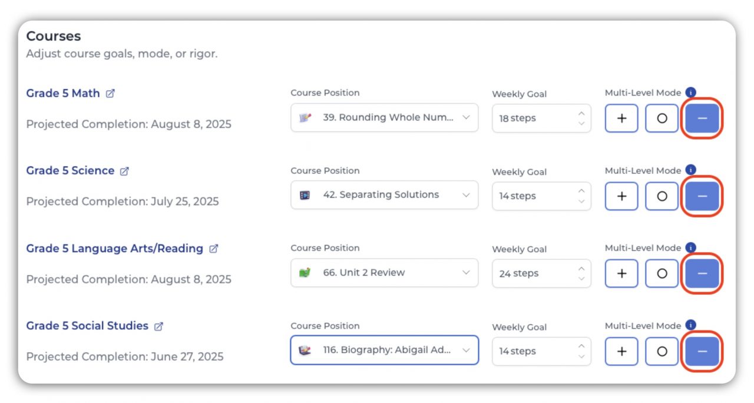Click external link icon beside Language Arts/Reading
The image size is (754, 403).
click(213, 249)
